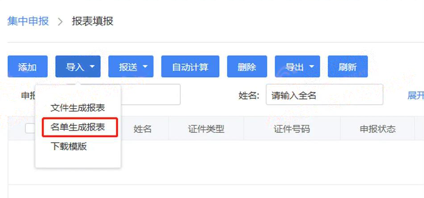Click the 展开 link
Screen dimensions: 424x198
tap(416, 95)
